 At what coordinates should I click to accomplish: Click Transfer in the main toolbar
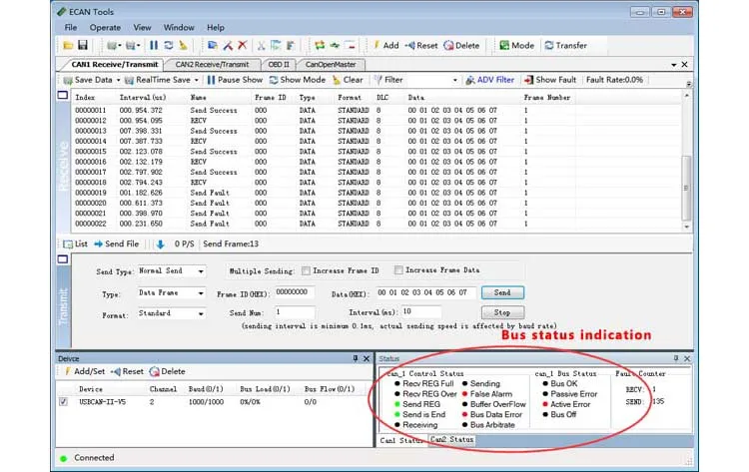[x=548, y=45]
